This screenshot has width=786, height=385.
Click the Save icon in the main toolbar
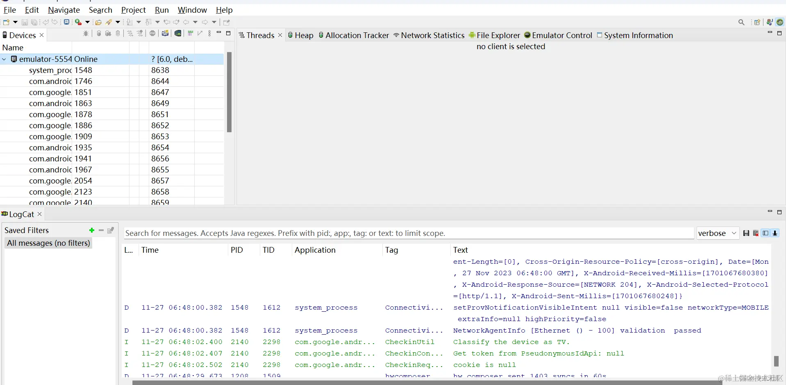click(x=25, y=22)
